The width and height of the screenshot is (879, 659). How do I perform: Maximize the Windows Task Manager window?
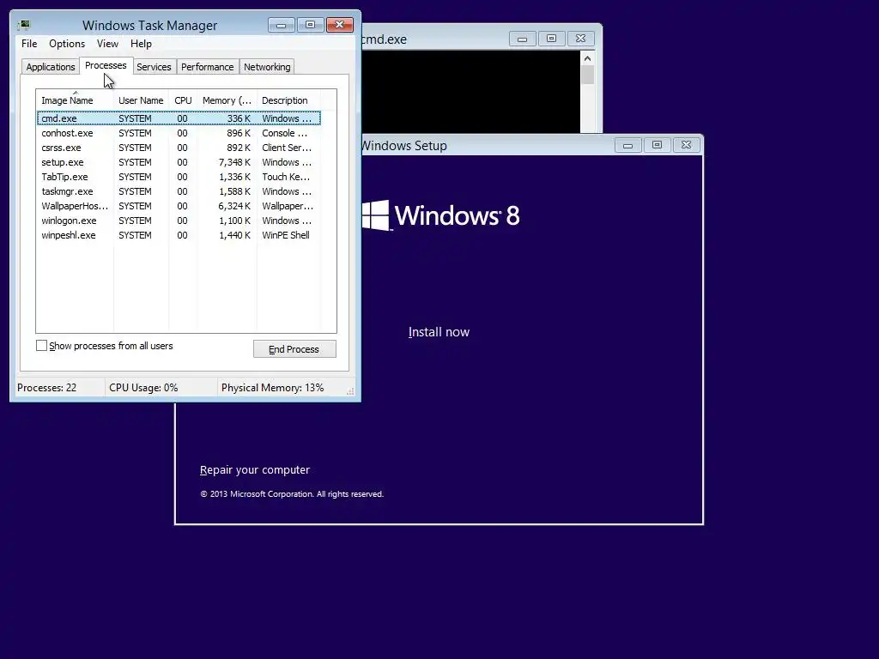tap(311, 25)
